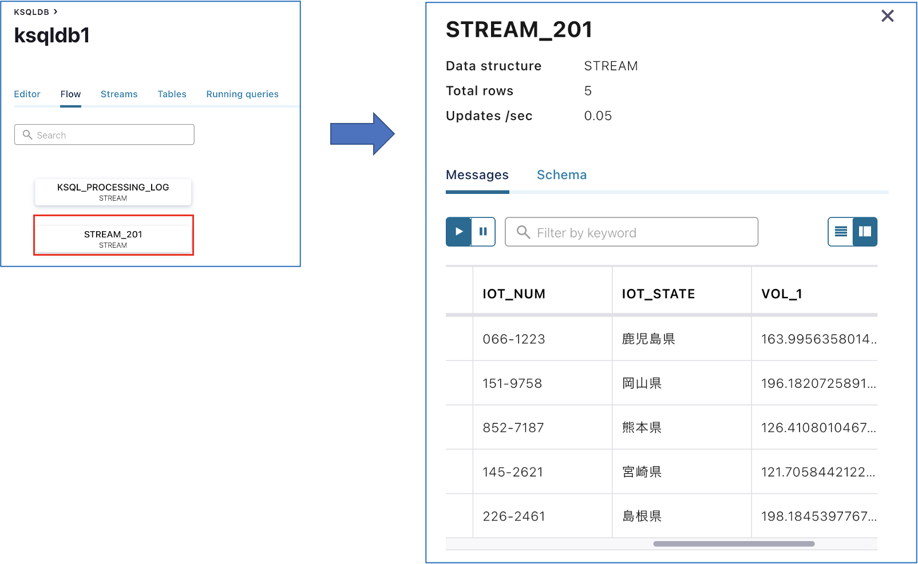
Task: Close the STREAM_201 detail panel
Action: coord(887,16)
